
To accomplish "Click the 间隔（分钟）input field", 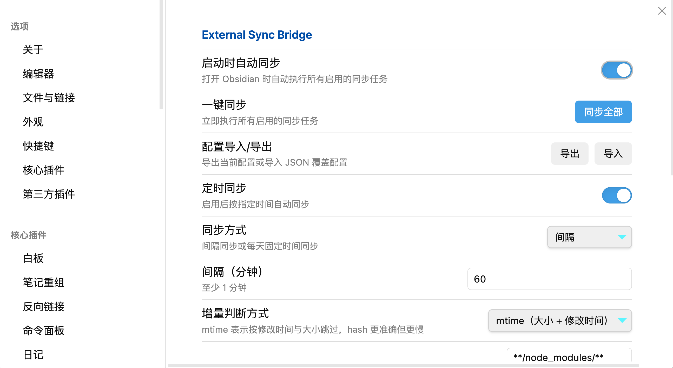I will point(549,279).
